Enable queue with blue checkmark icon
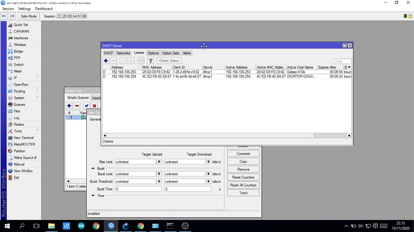 click(x=86, y=106)
